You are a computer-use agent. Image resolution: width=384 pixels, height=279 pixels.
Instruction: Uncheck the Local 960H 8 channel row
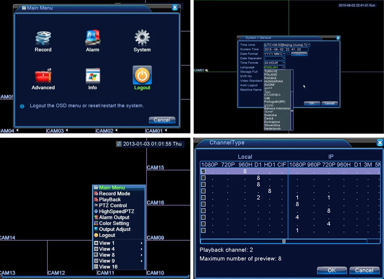pos(203,171)
